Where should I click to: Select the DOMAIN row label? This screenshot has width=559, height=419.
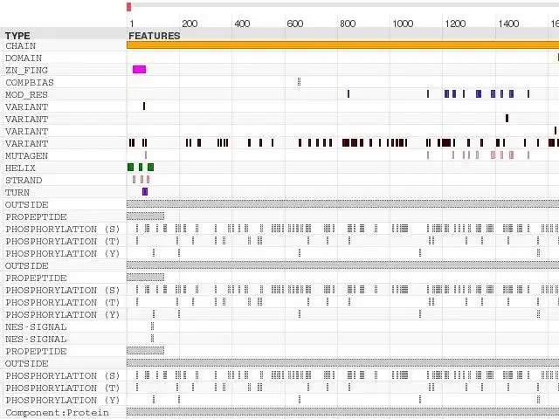coord(24,58)
